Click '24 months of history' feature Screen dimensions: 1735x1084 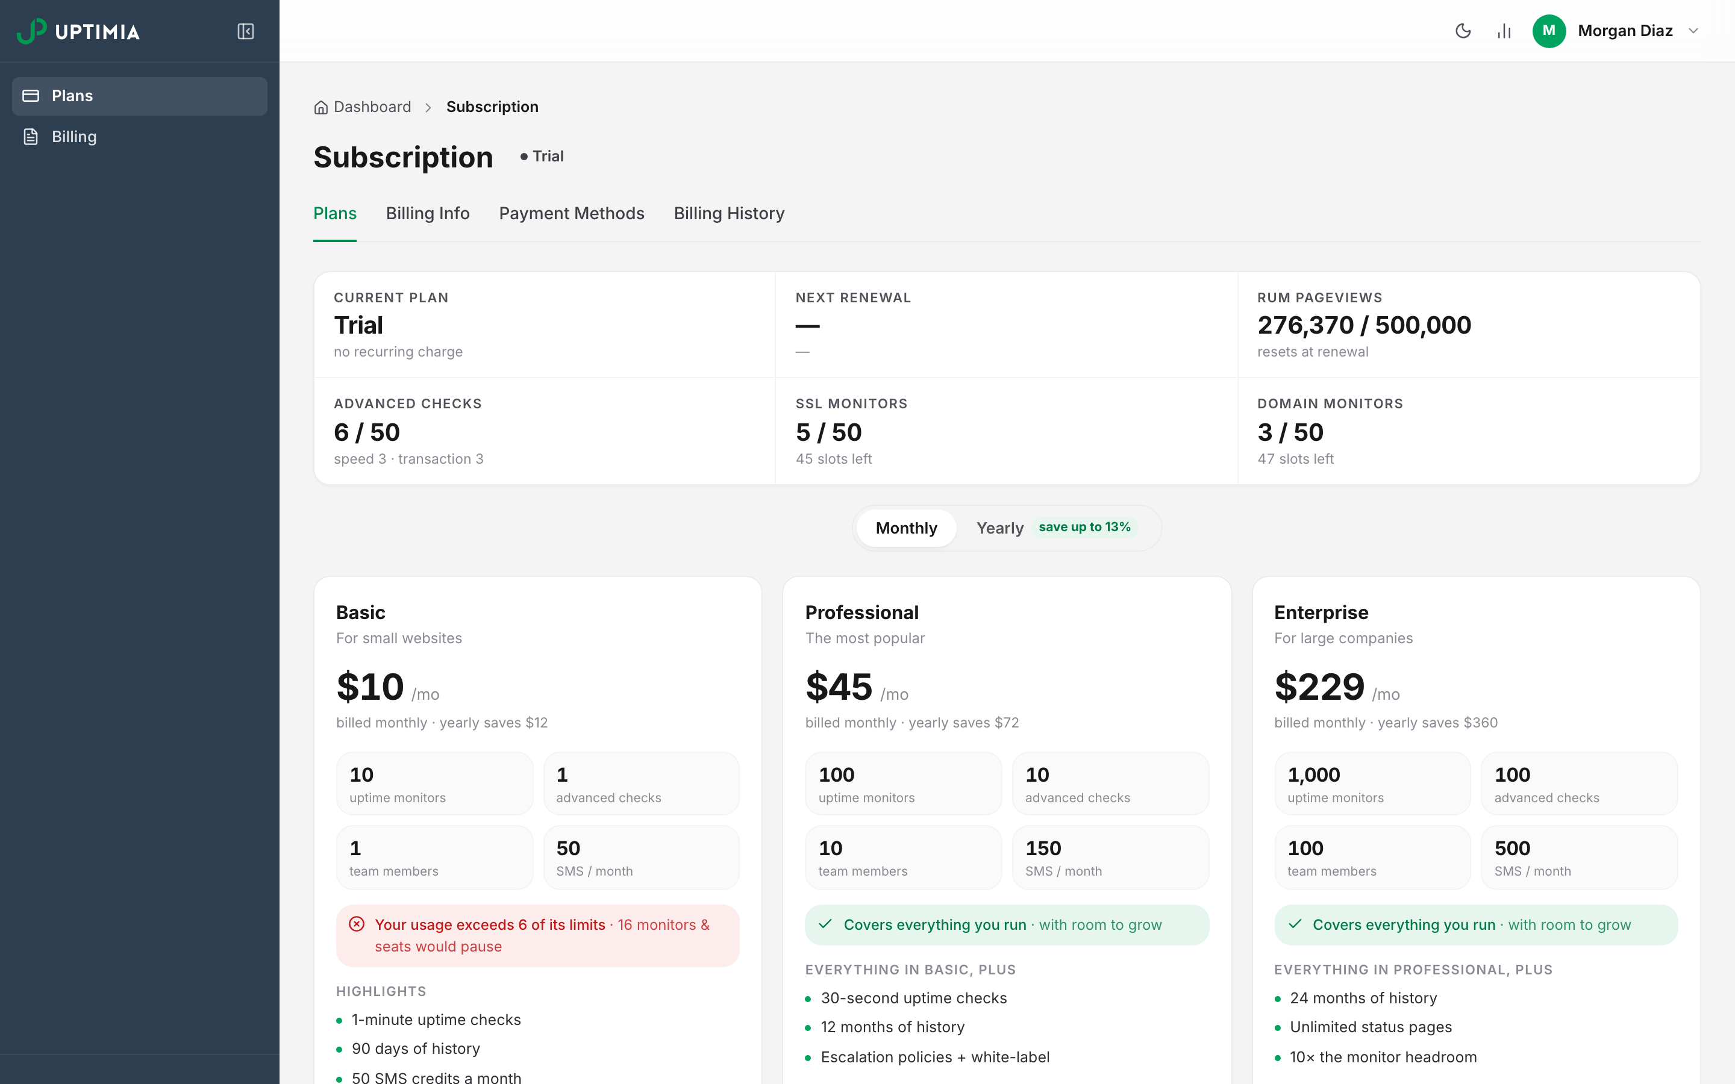pos(1363,998)
